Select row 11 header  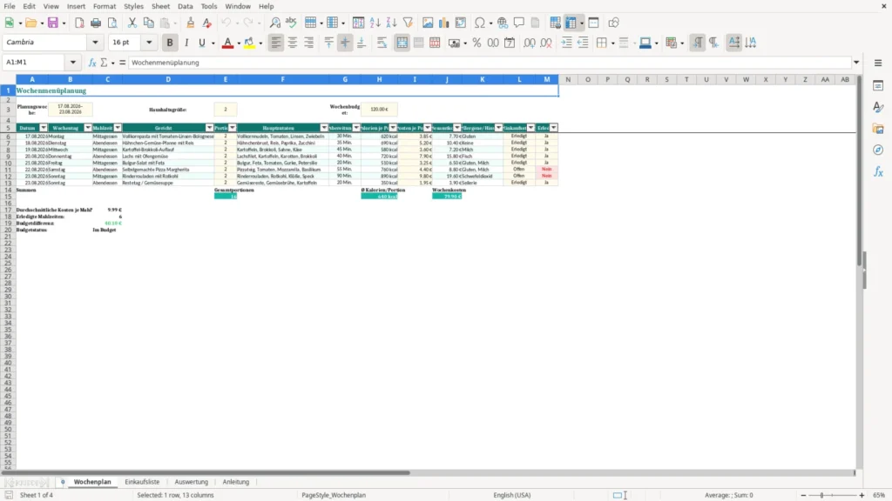click(x=8, y=170)
